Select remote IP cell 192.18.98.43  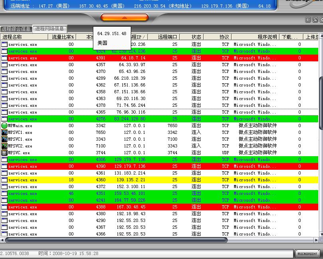click(131, 214)
